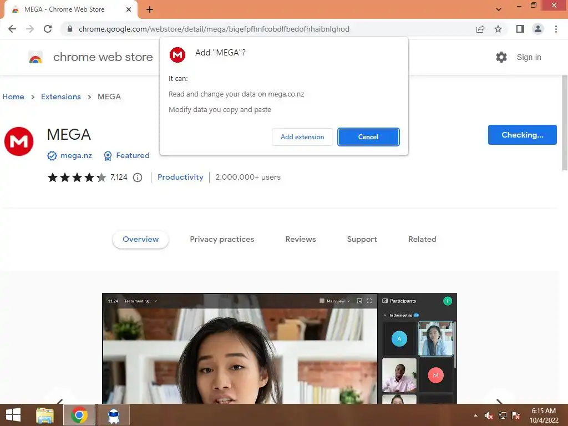Viewport: 568px width, 426px height.
Task: Show hidden tray icons arrow
Action: point(475,415)
